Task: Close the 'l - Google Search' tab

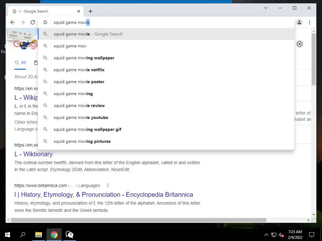Action: tap(78, 11)
